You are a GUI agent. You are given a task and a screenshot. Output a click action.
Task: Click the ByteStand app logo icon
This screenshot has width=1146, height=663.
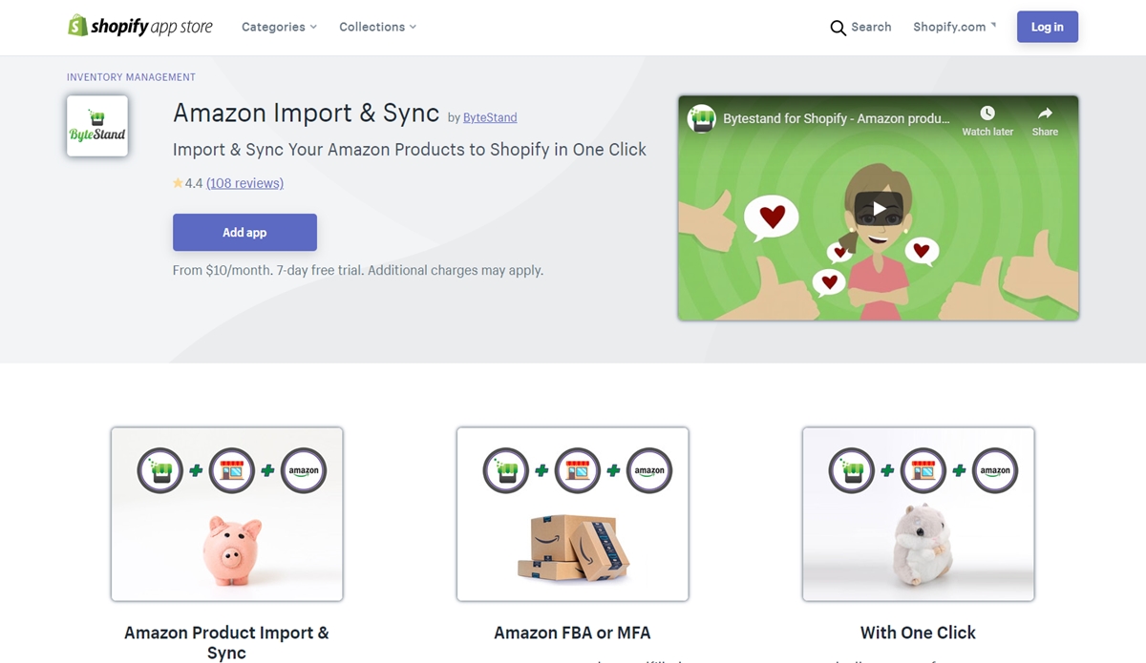coord(97,126)
